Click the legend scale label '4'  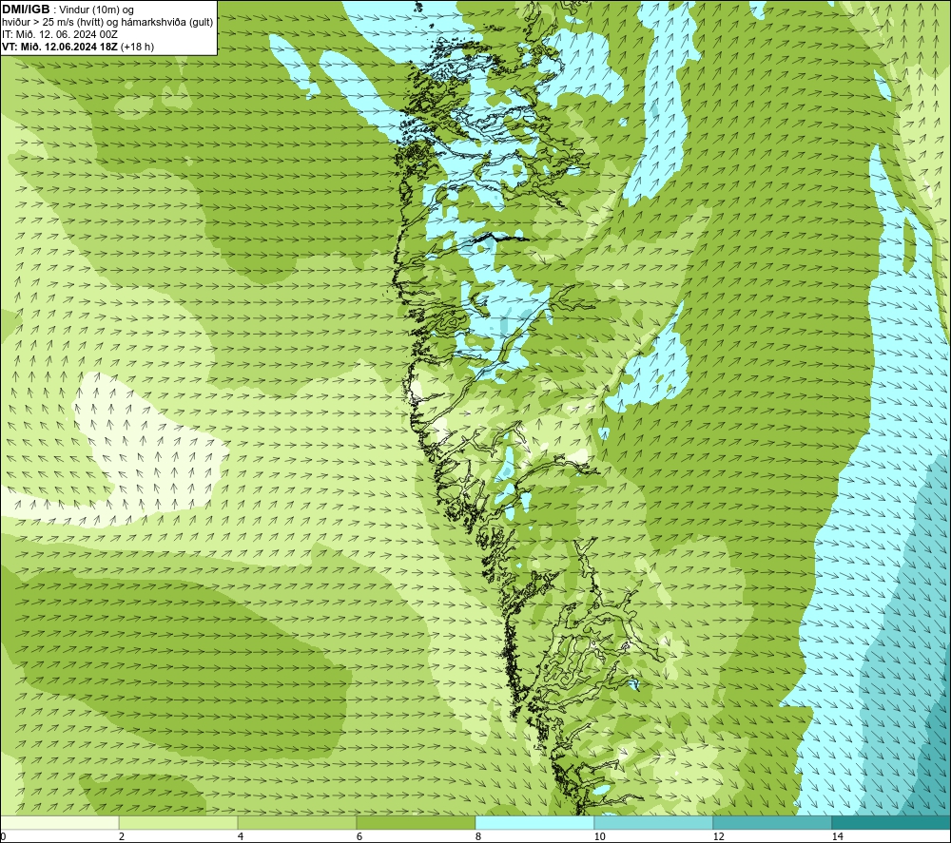pos(241,837)
